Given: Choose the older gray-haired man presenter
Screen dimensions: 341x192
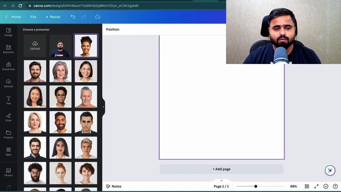Looking at the screenshot, I should 86,97.
